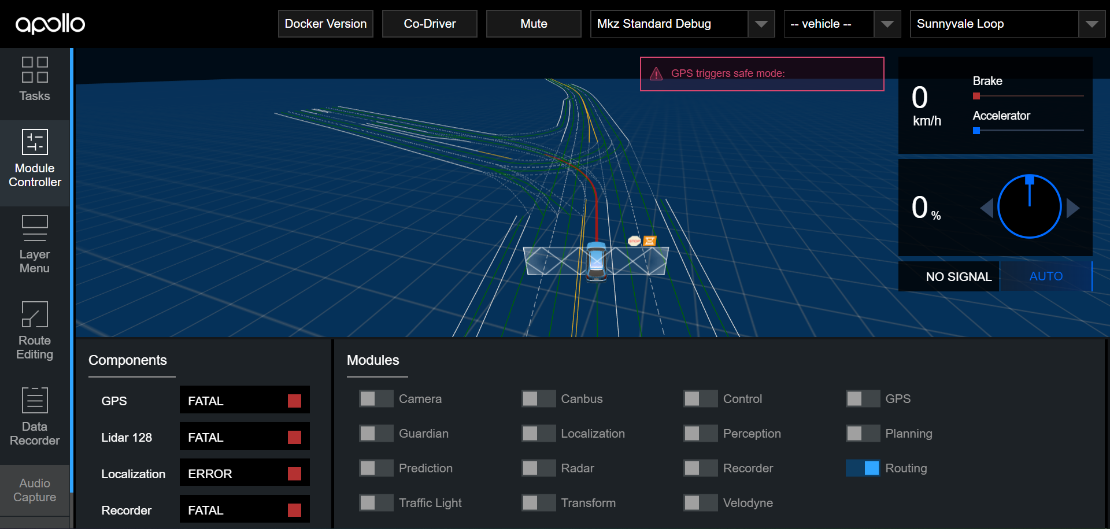Enable the Camera module
This screenshot has height=529, width=1110.
(376, 398)
